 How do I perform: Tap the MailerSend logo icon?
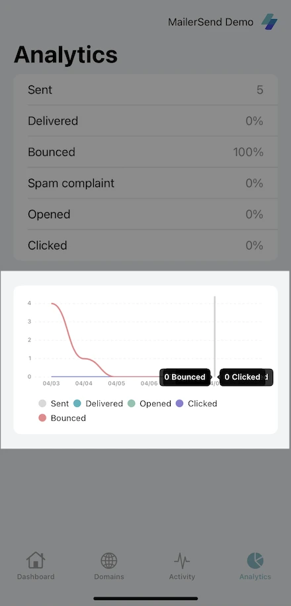pos(269,22)
